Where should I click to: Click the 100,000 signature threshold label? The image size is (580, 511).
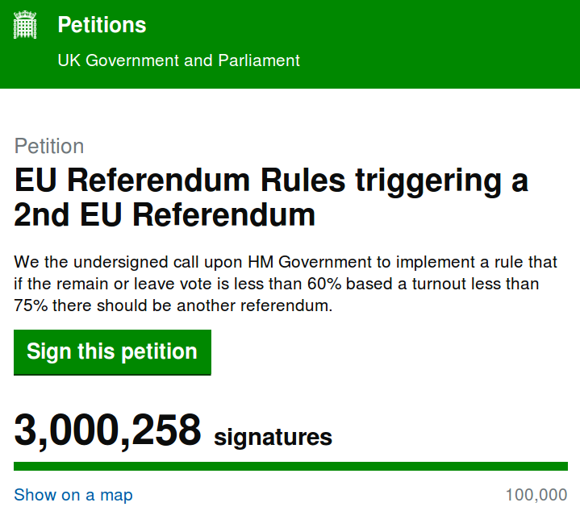tap(536, 495)
